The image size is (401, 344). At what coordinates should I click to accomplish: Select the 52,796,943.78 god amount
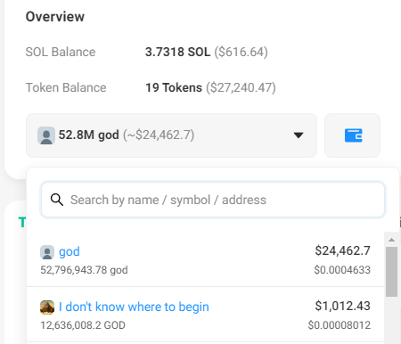tap(84, 270)
